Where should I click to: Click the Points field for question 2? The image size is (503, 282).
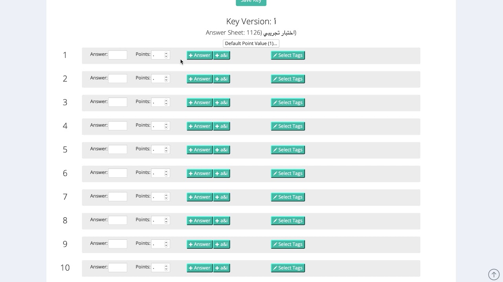tap(158, 79)
